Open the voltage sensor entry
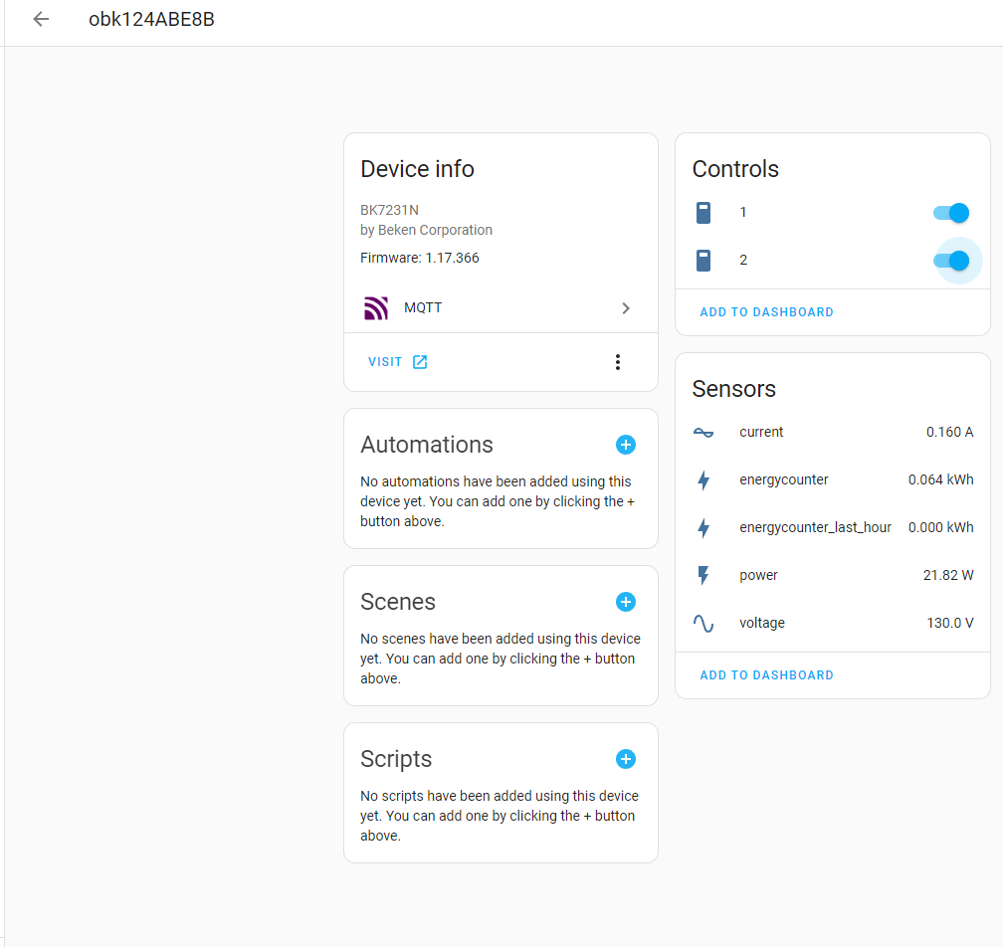This screenshot has width=1003, height=947. (833, 624)
